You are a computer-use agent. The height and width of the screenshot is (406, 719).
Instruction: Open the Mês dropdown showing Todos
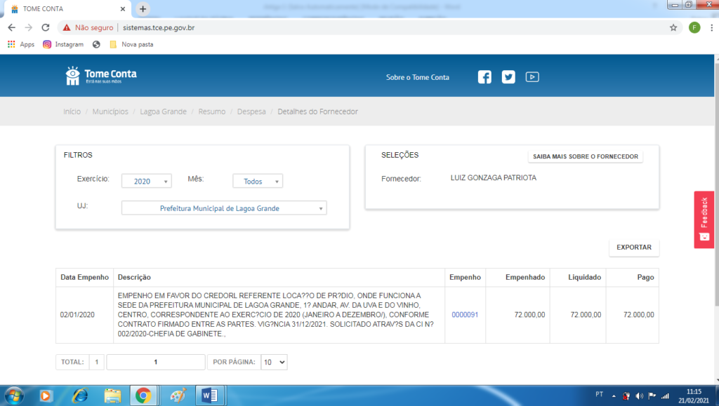pyautogui.click(x=257, y=181)
